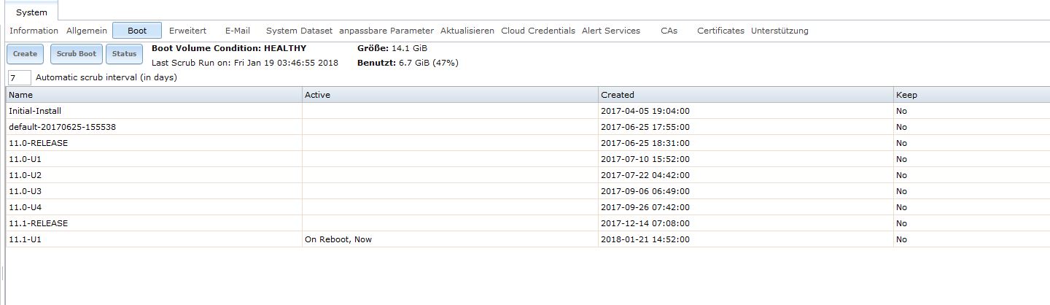
Task: Go to the Alert Services tab
Action: [611, 31]
